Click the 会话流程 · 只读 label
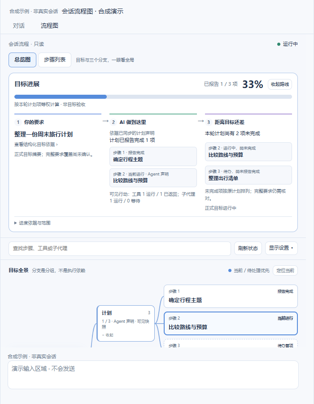314x404 pixels. coord(26,44)
